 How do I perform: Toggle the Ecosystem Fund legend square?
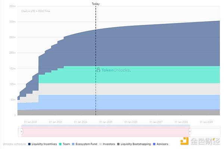(73, 144)
